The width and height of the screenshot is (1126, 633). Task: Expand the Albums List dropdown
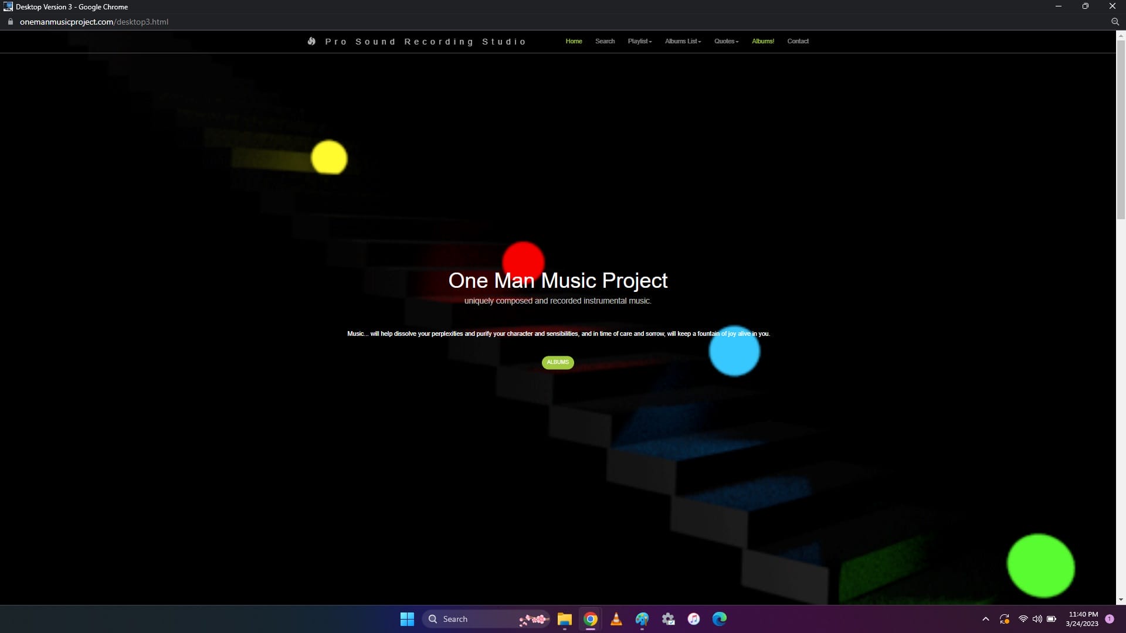tap(683, 41)
